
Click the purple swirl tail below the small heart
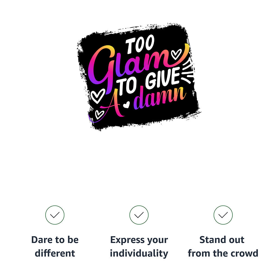click(91, 120)
